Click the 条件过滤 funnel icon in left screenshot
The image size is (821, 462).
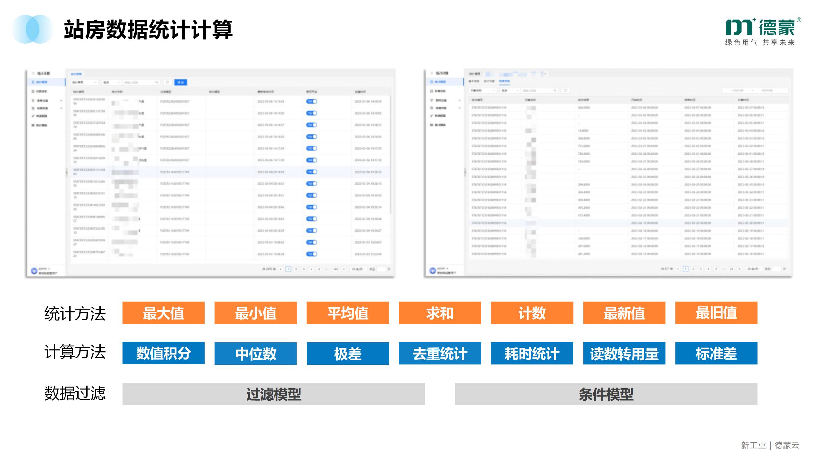coord(33,100)
